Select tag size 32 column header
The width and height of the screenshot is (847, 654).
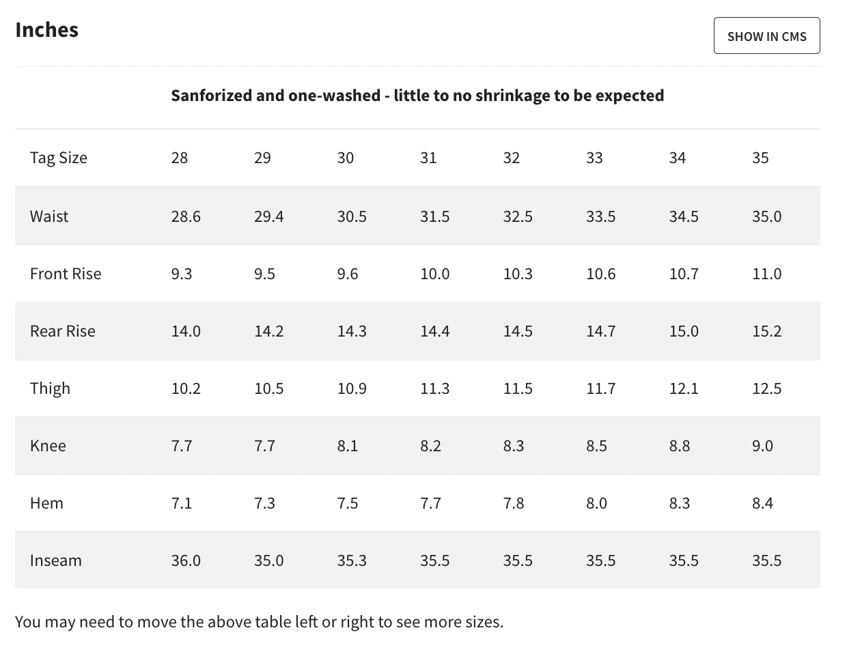click(512, 158)
